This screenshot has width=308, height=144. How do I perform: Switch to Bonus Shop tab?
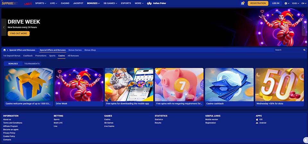coord(90,50)
